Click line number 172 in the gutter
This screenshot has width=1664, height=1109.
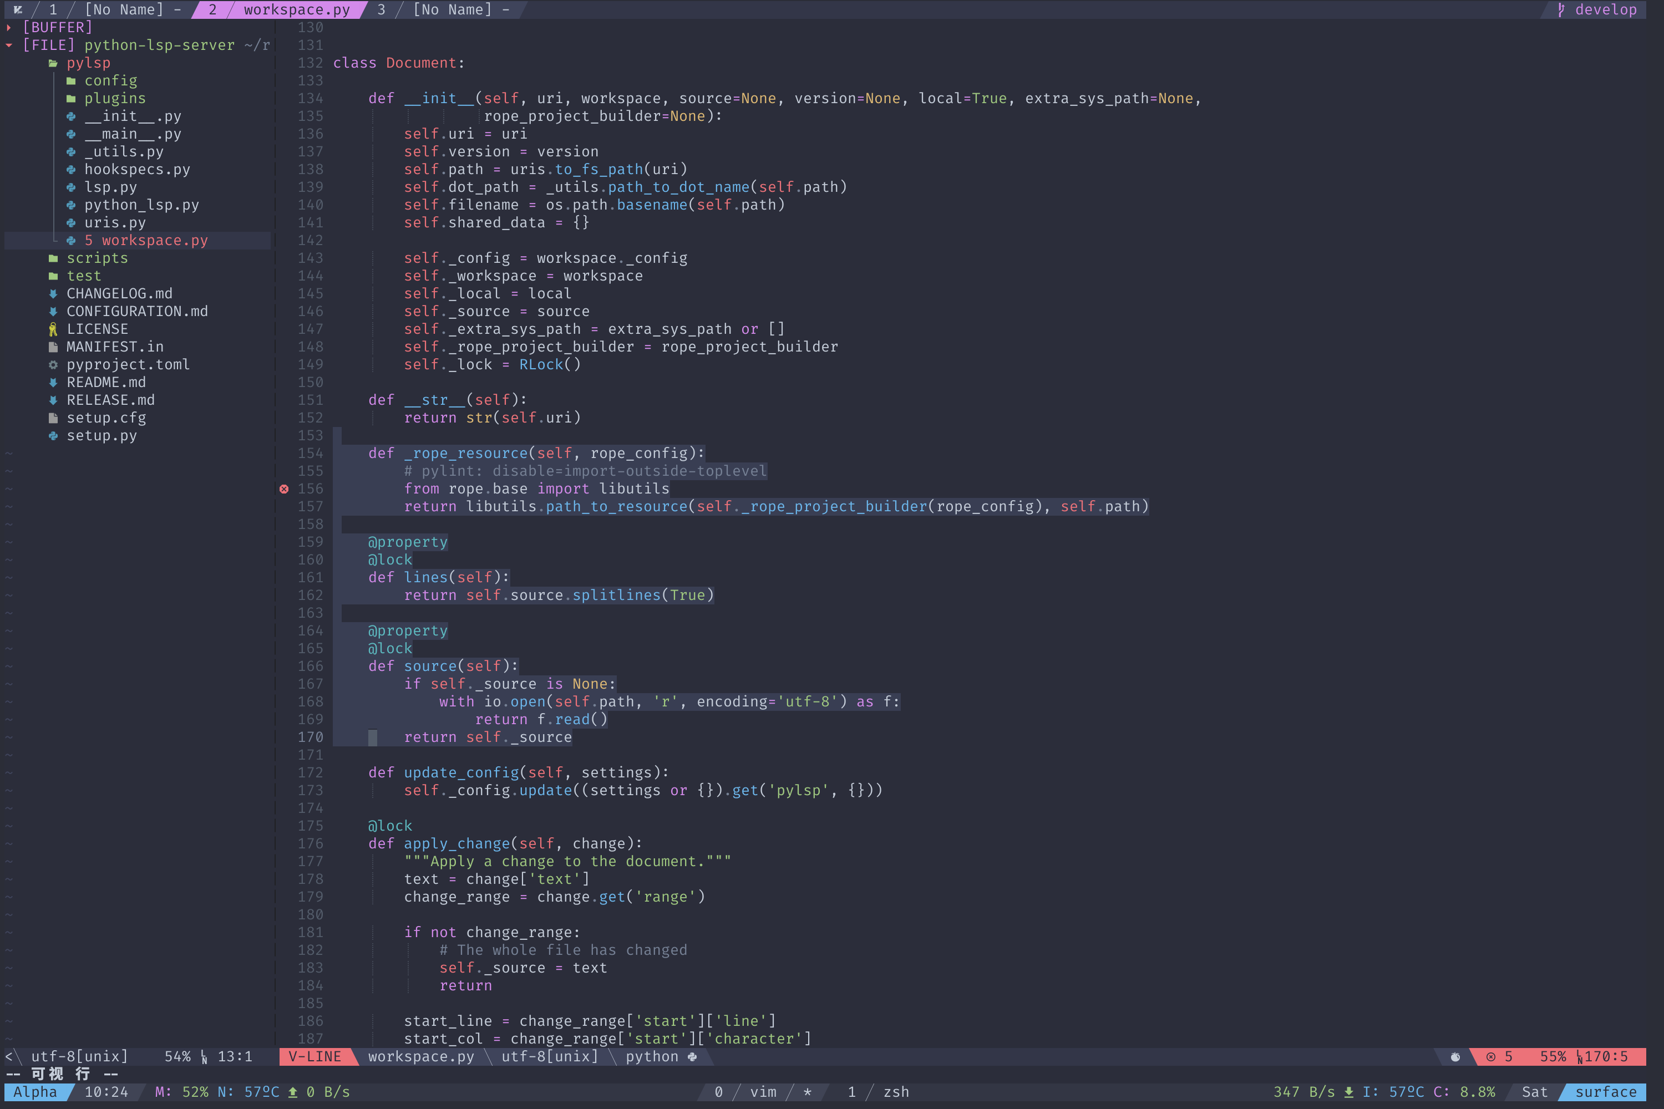[310, 772]
